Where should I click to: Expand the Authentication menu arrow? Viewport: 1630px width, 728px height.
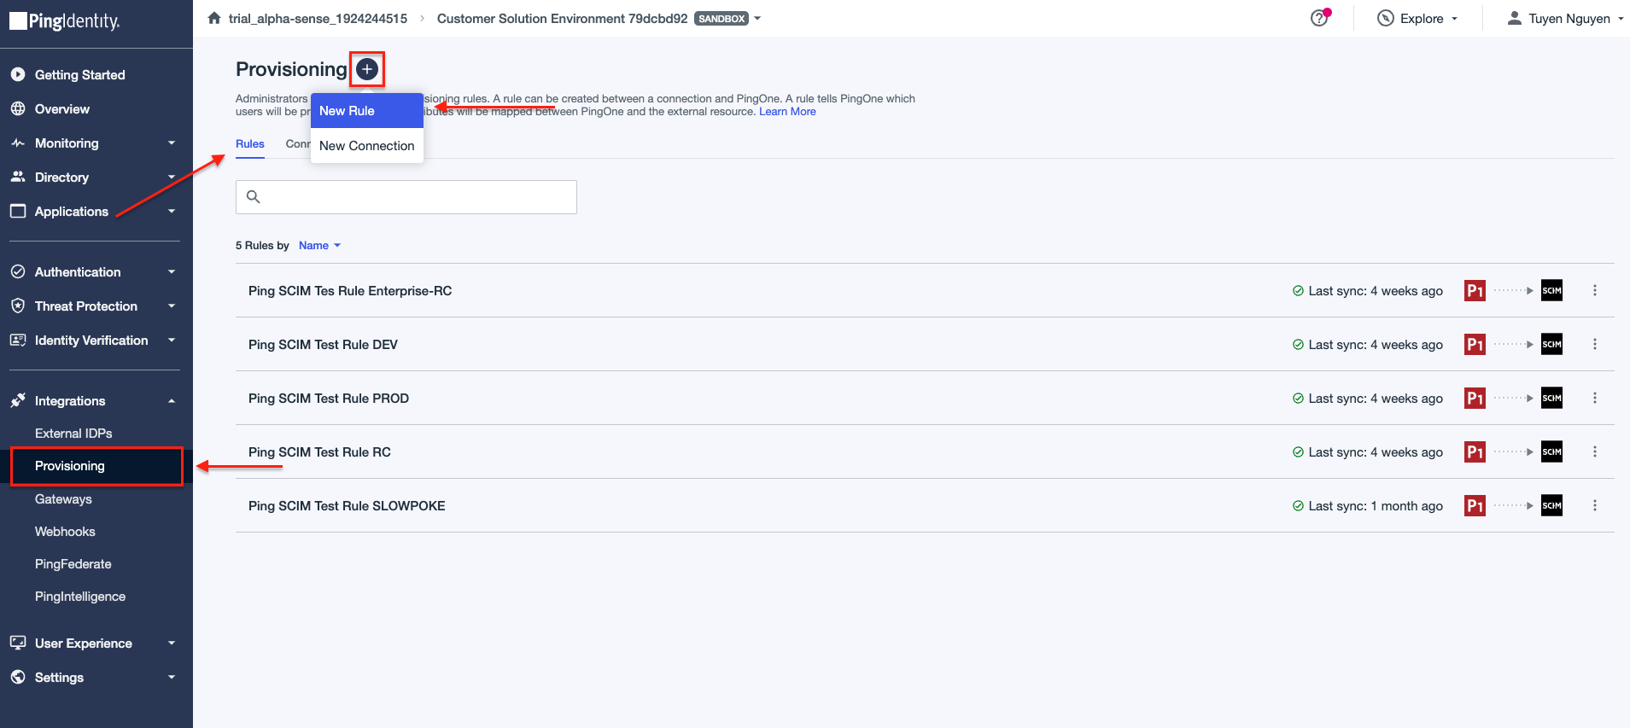[x=172, y=272]
